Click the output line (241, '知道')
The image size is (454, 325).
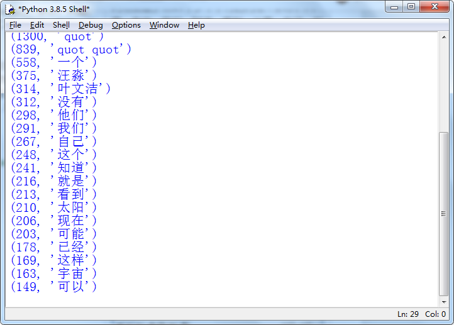coord(53,168)
